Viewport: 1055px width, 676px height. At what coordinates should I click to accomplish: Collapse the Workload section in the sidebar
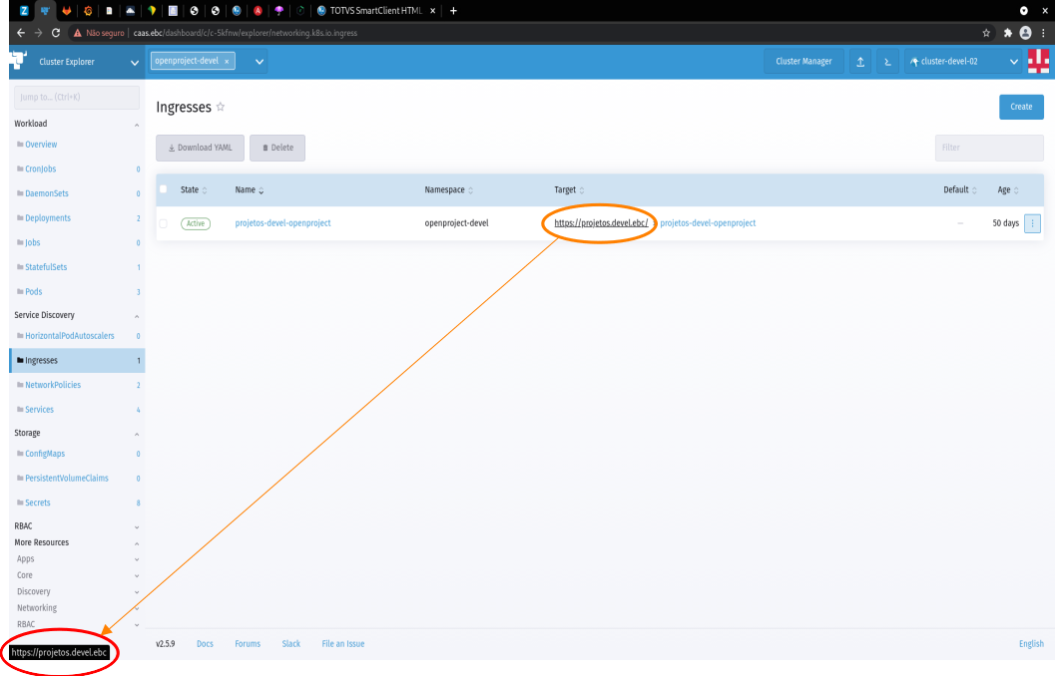[x=137, y=124]
